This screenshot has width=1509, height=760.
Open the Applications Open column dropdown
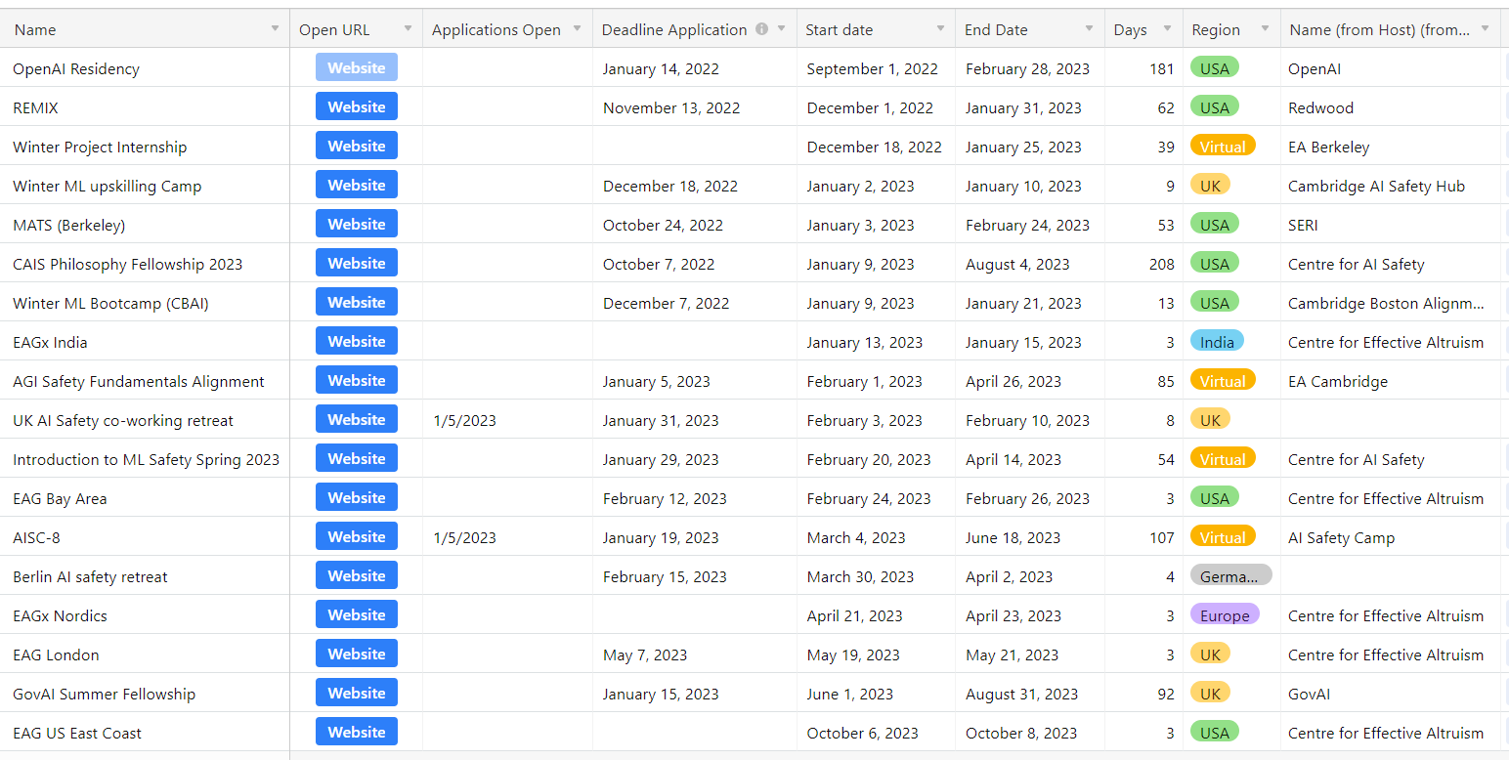[x=578, y=29]
